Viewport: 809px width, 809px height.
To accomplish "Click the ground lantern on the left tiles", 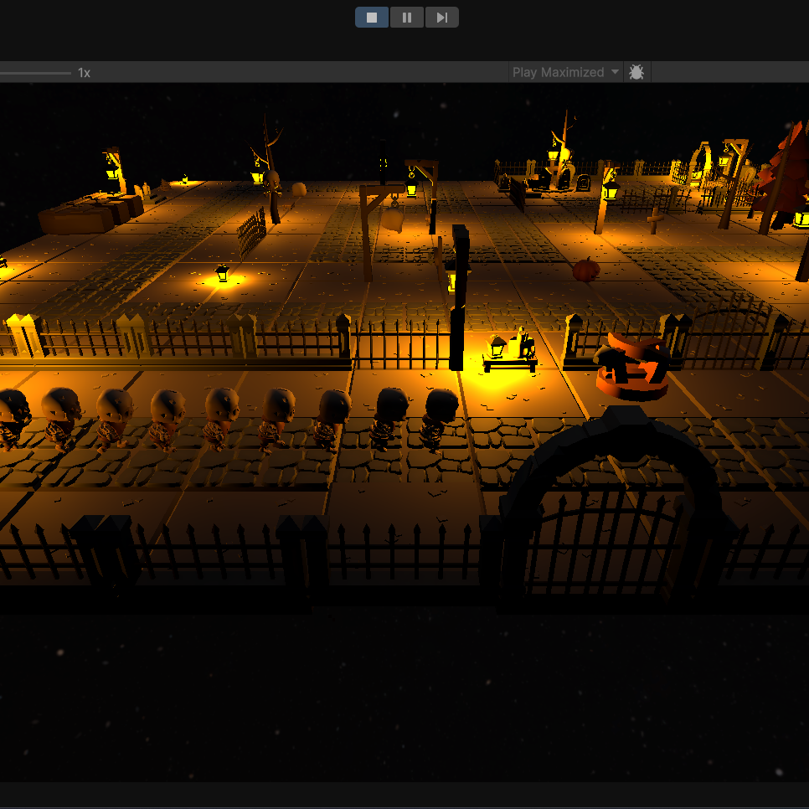I will [222, 274].
